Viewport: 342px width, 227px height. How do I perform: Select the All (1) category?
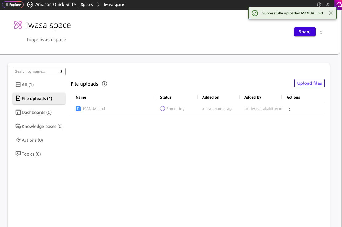25,85
